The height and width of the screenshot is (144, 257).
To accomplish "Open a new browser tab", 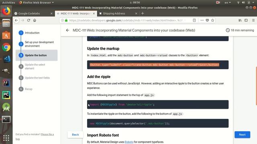I will (143, 13).
